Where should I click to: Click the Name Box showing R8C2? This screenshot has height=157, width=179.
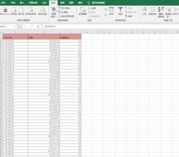pyautogui.click(x=7, y=26)
